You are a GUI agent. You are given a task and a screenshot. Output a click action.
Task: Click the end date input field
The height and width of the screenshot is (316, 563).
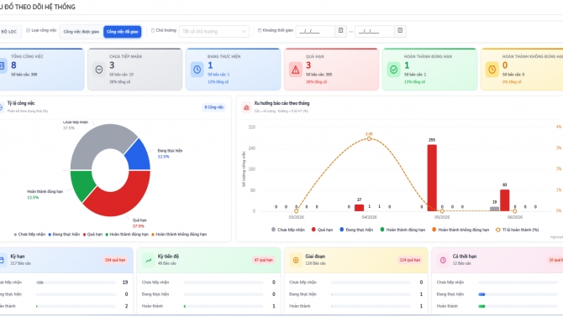[x=375, y=32]
